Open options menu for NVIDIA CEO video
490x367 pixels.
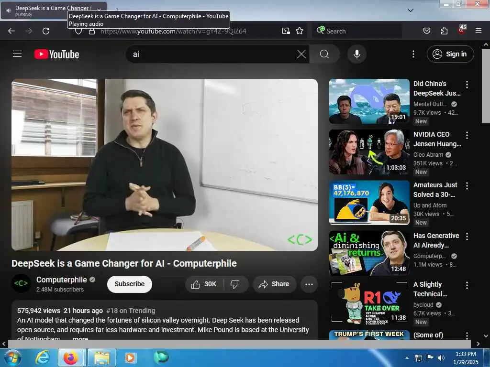[x=467, y=135]
